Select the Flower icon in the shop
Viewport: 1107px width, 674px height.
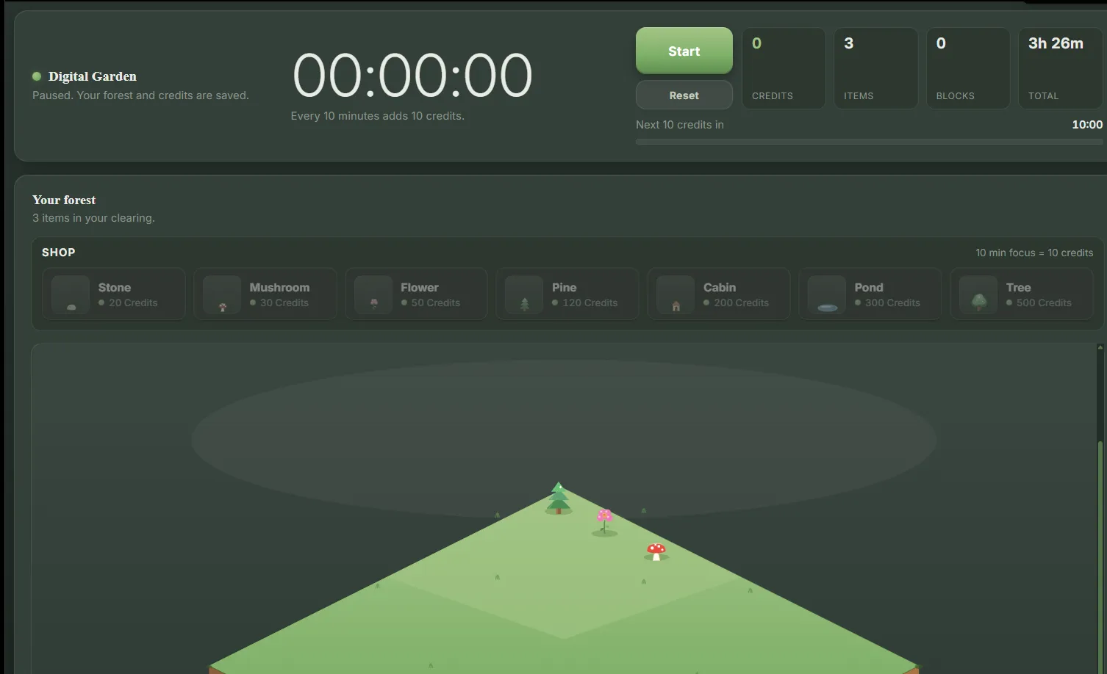[x=373, y=294]
